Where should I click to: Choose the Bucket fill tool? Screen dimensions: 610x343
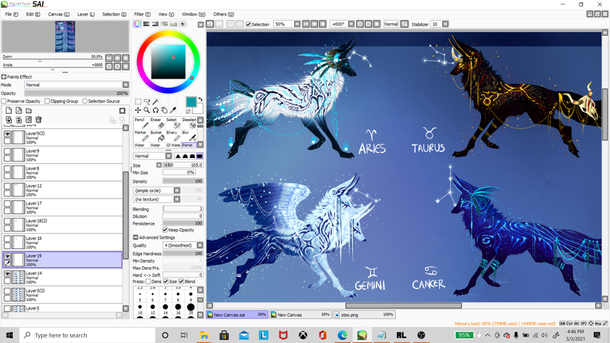pos(157,136)
